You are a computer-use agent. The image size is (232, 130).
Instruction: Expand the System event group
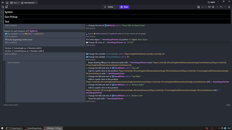pos(1,12)
